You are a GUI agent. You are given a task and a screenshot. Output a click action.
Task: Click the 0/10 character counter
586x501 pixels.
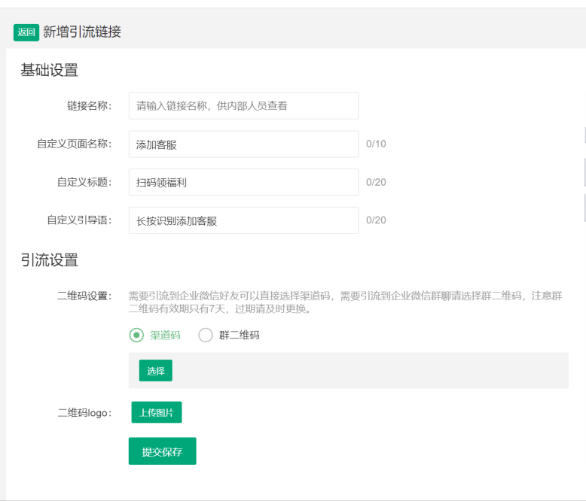tap(376, 144)
